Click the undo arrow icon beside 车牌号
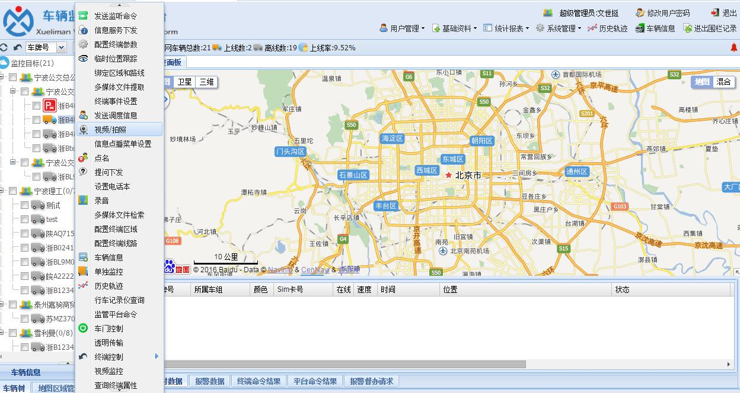 pos(17,47)
